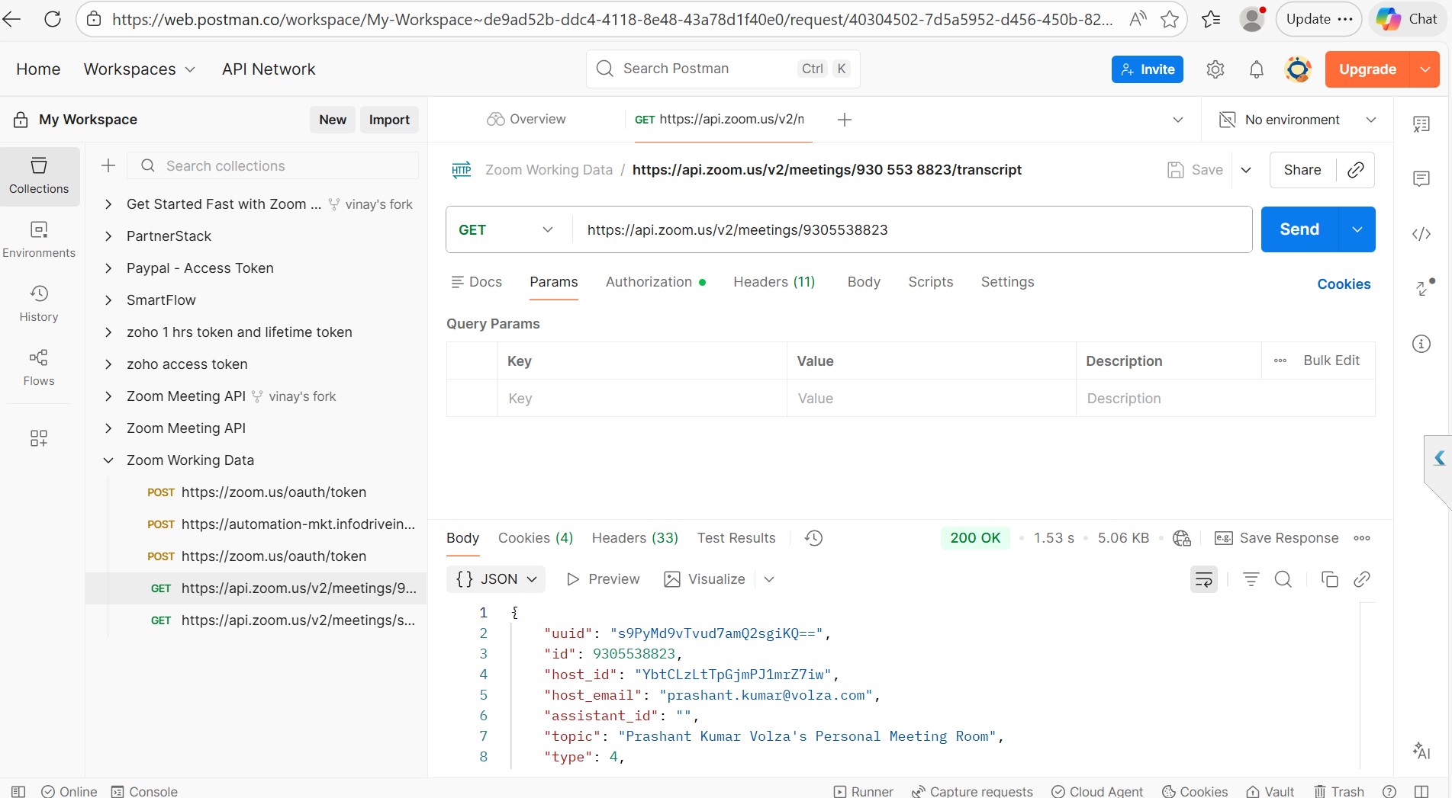Click the browser refresh icon
This screenshot has width=1452, height=798.
coord(53,19)
